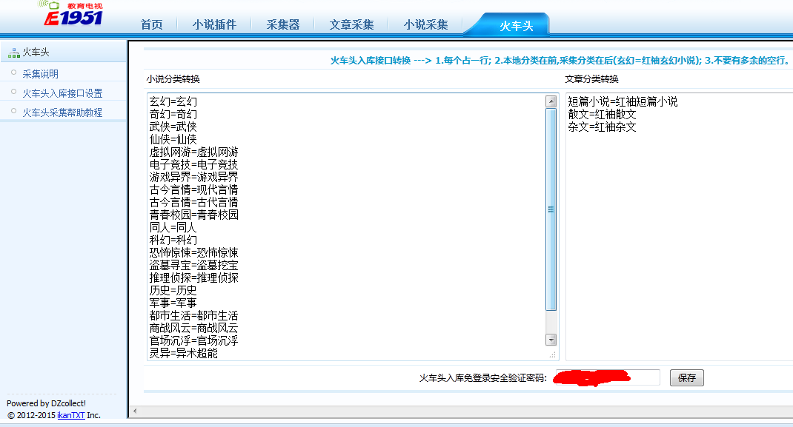Click the line 推理侦探=推理侦探
The image size is (793, 427).
(193, 278)
